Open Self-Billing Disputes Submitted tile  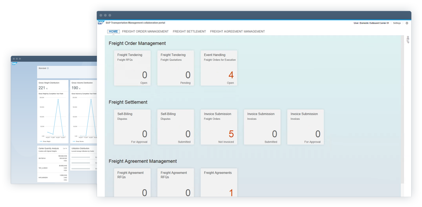point(176,127)
